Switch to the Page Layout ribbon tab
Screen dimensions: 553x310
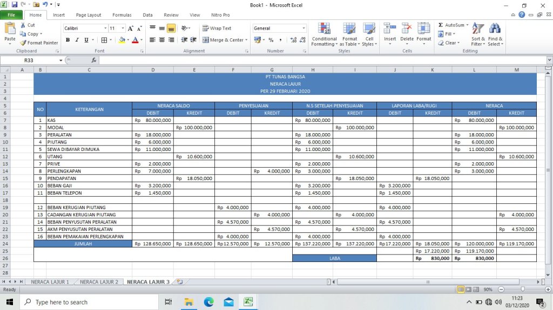(x=88, y=15)
